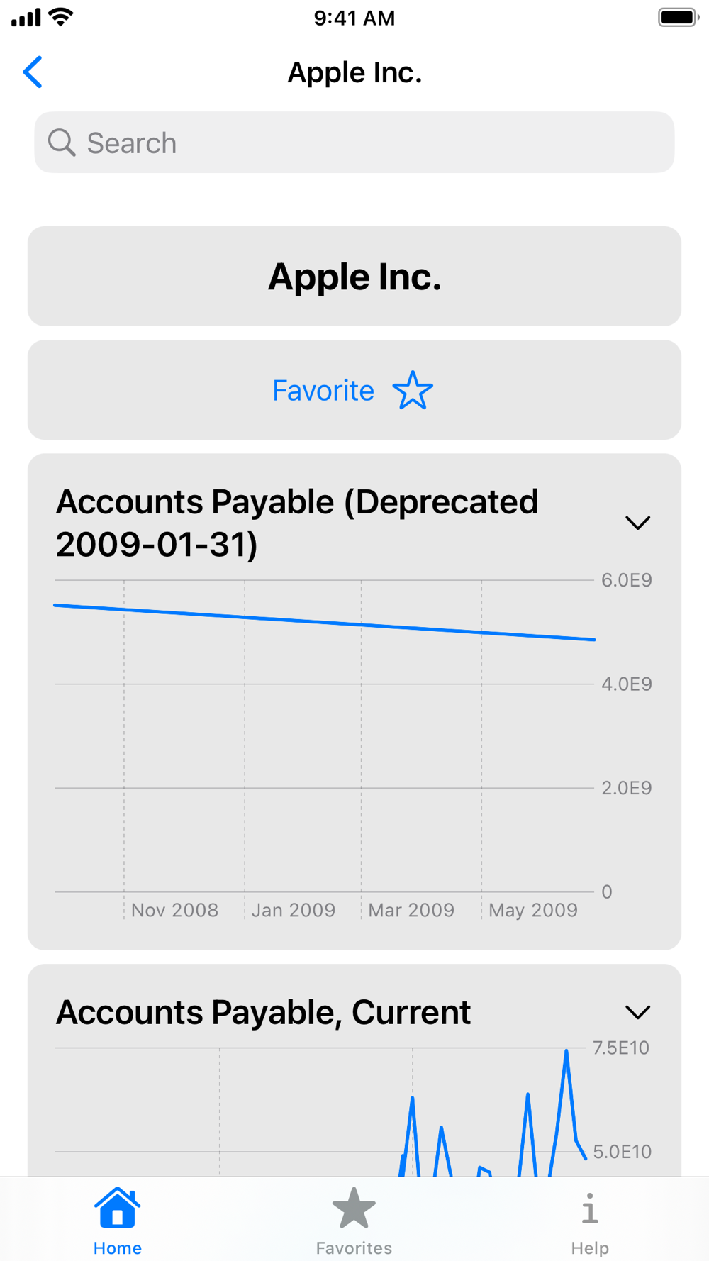
Task: Tap the Home house icon
Action: pos(118,1208)
